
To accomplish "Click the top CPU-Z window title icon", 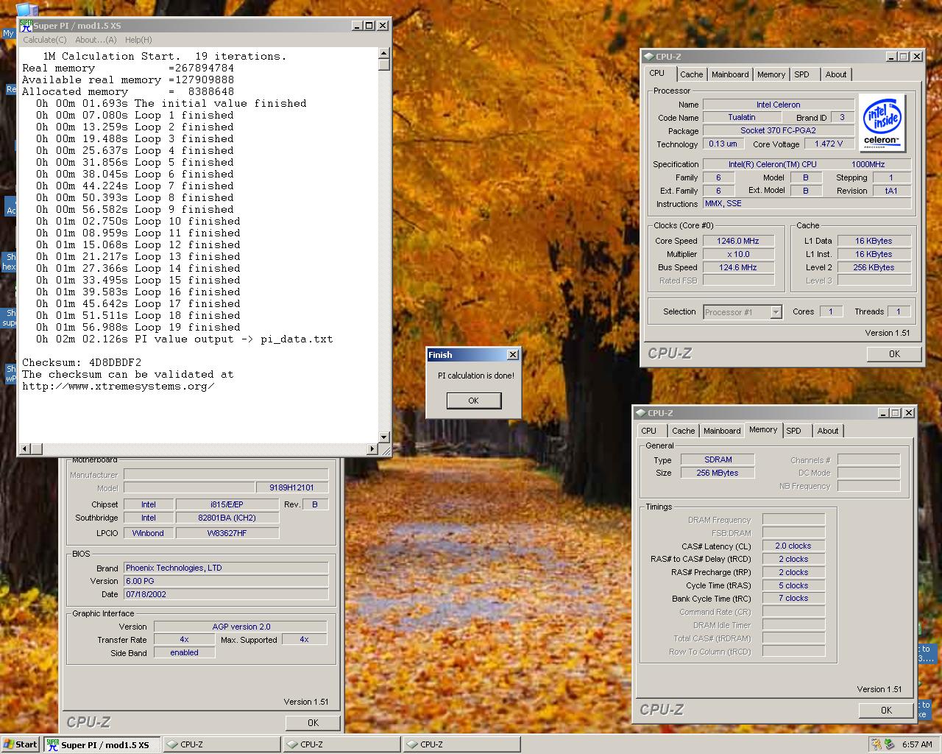I will 648,57.
